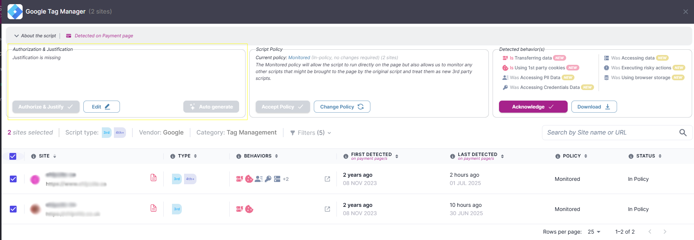694x240 pixels.
Task: Click the Accessing Credentials Data key icon
Action: 505,87
